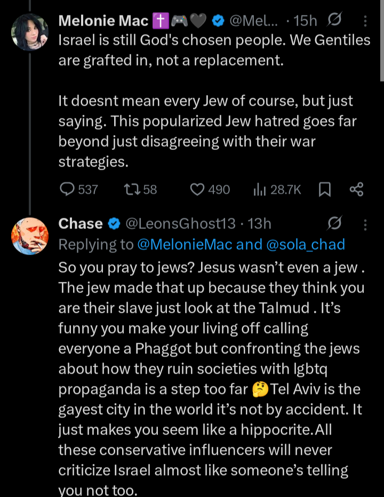Open the three-dot more menu on Chase's reply
Image resolution: width=384 pixels, height=497 pixels.
(365, 224)
